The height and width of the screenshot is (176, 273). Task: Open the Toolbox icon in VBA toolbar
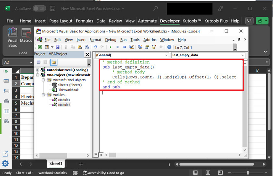(x=161, y=47)
